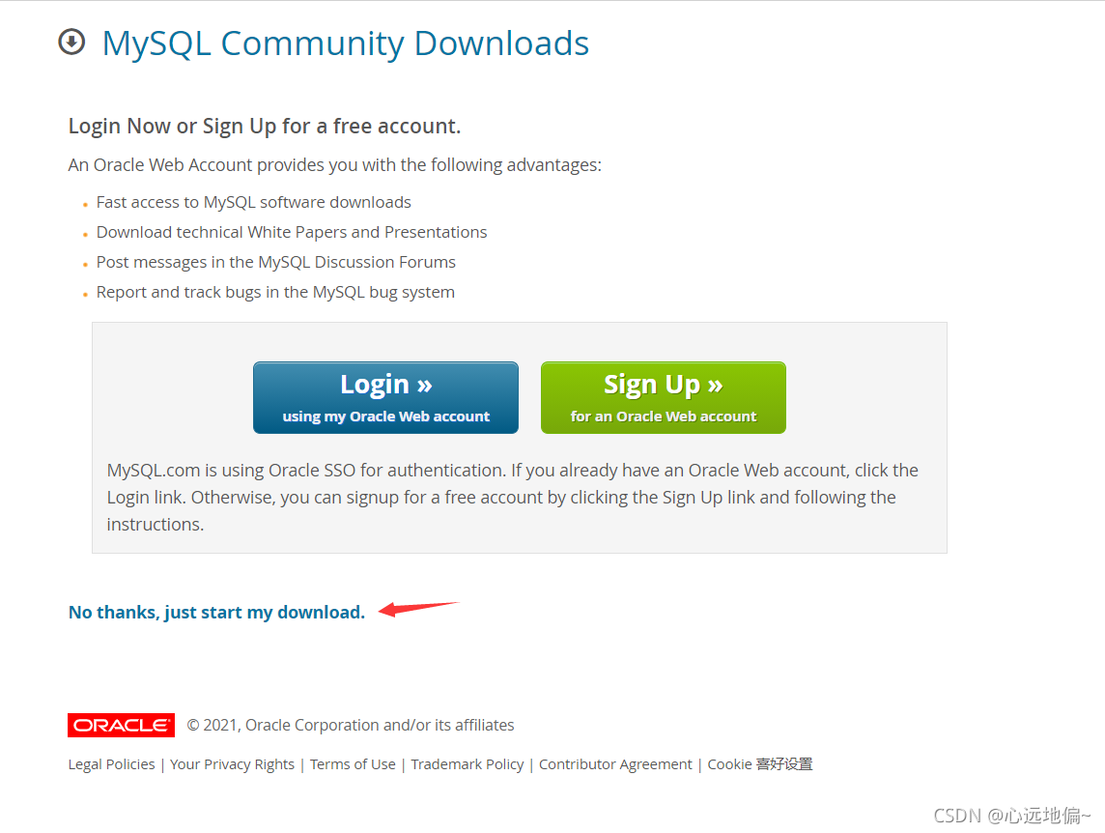Image resolution: width=1105 pixels, height=833 pixels.
Task: Click 'Post messages in MySQL Discussion Forums' bullet
Action: [x=276, y=263]
